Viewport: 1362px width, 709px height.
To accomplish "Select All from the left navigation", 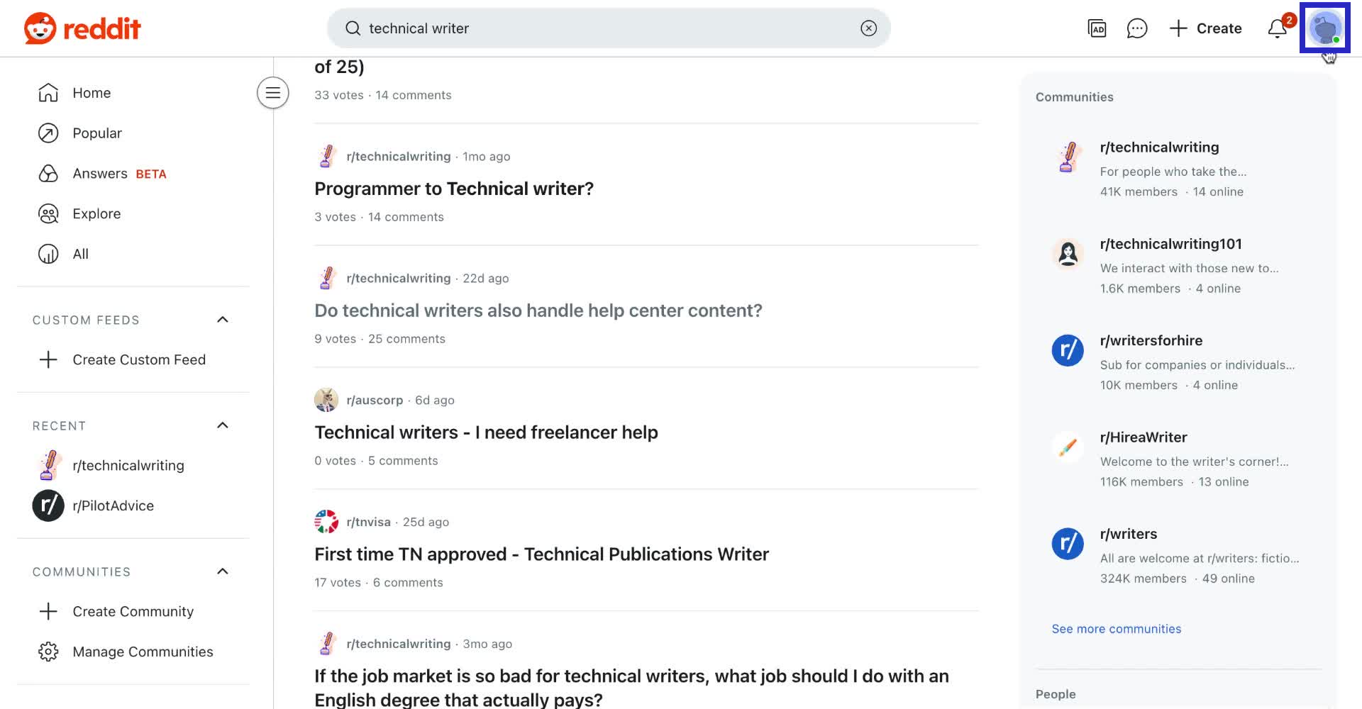I will 79,254.
